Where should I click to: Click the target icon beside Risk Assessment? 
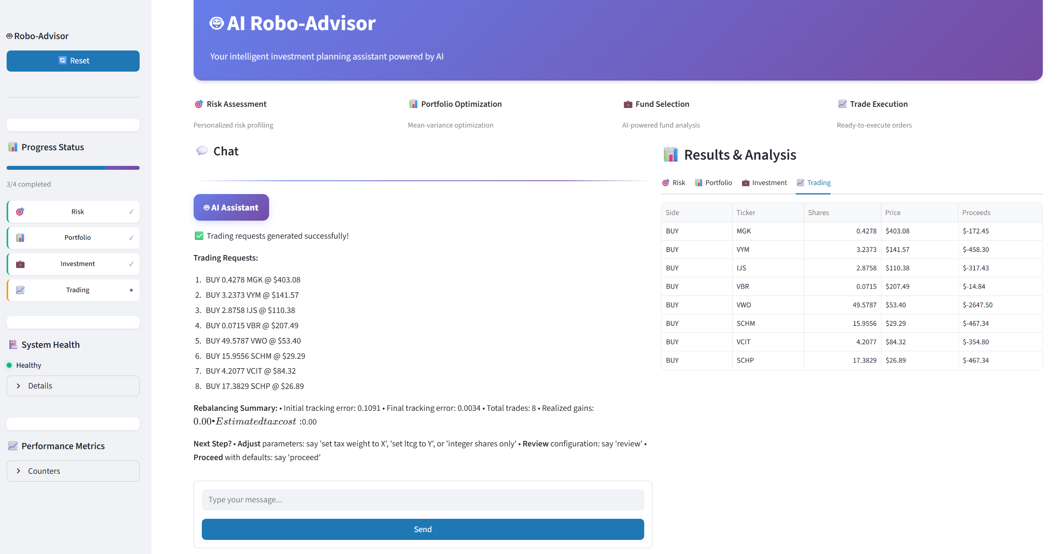tap(199, 104)
